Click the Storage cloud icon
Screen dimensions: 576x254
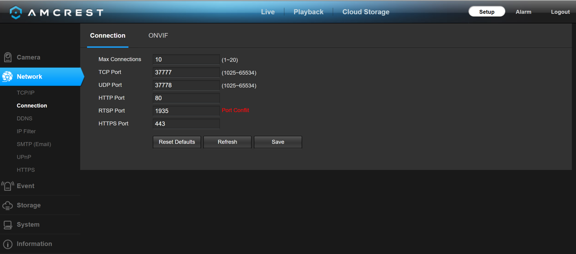(8, 205)
